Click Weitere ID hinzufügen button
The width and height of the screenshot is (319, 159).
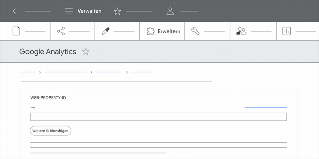pyautogui.click(x=51, y=131)
